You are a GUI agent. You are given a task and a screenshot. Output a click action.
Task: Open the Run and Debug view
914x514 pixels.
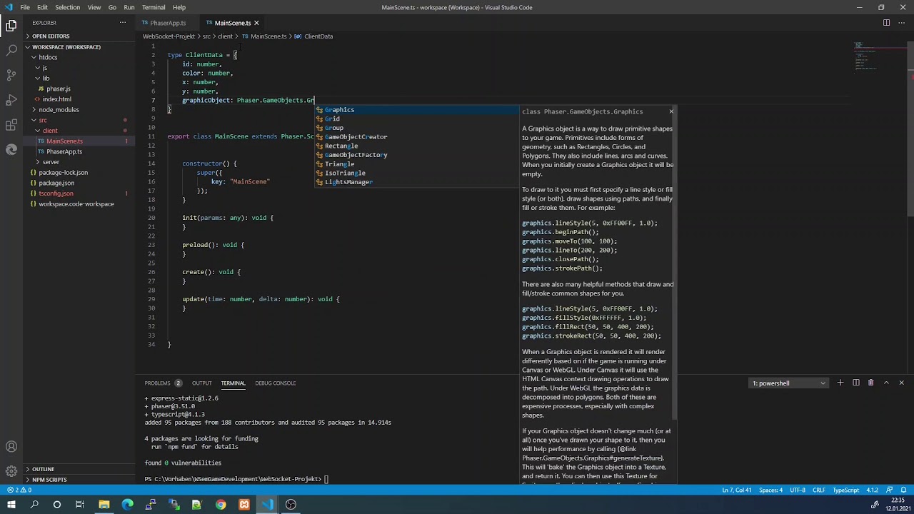[x=11, y=100]
